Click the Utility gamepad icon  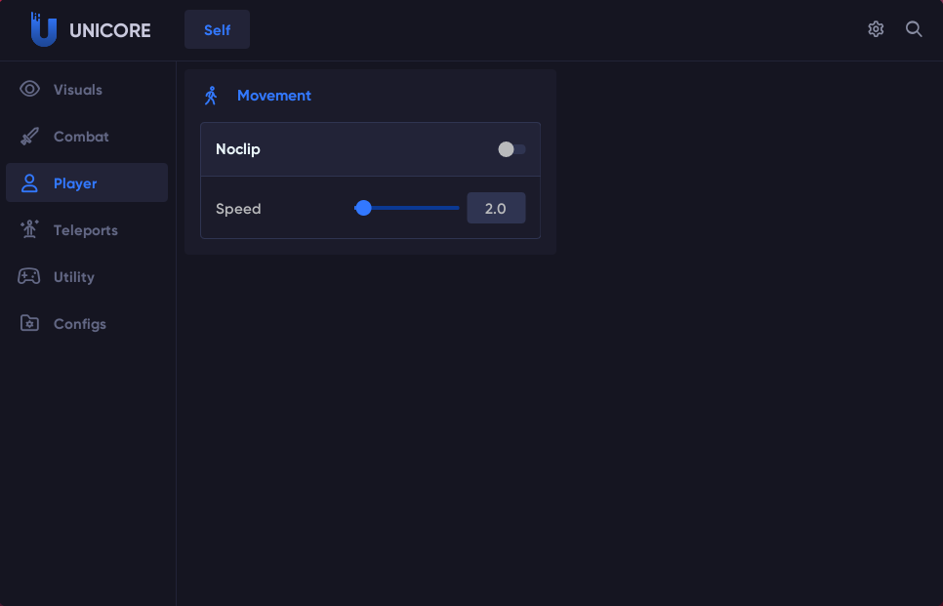29,277
